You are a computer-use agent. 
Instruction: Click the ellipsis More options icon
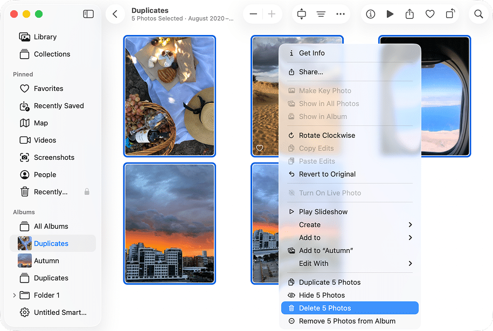coord(341,14)
